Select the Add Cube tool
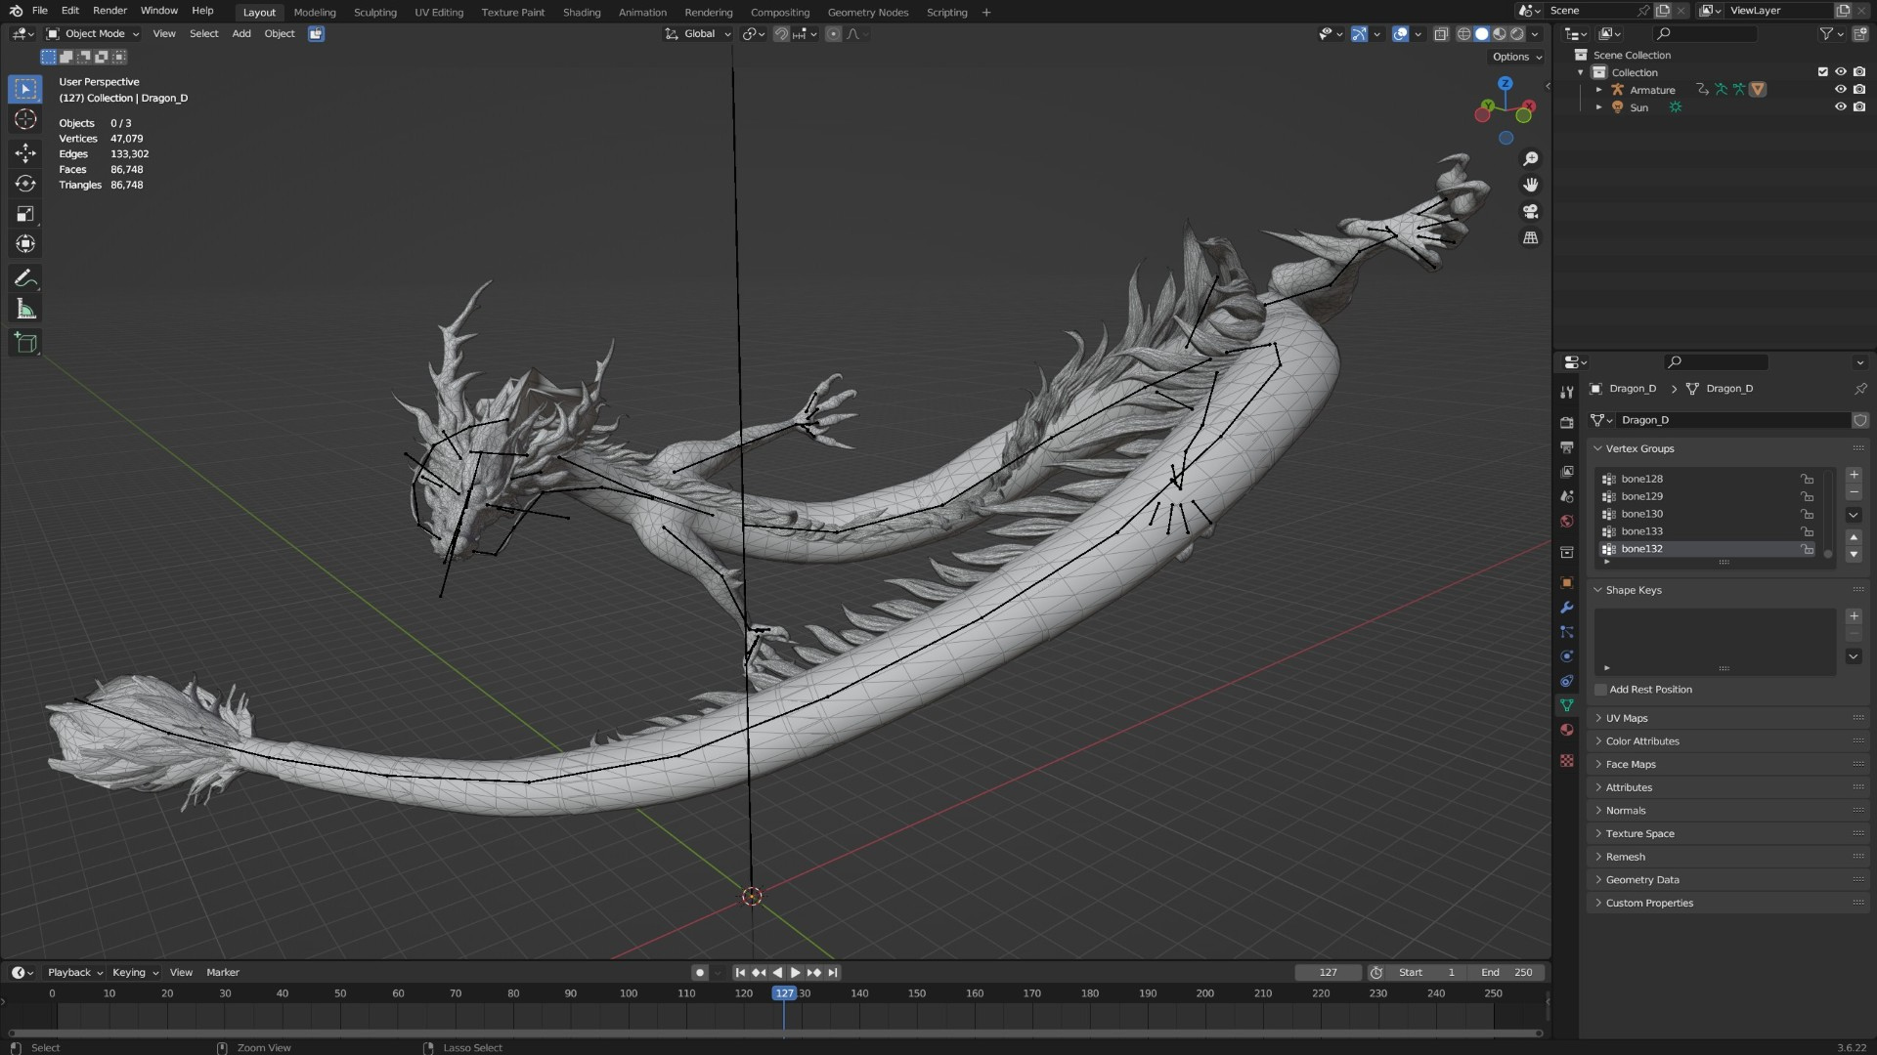The image size is (1877, 1055). [25, 343]
